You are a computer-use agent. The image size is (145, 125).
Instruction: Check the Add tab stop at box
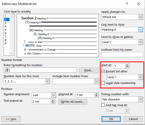coord(103,105)
